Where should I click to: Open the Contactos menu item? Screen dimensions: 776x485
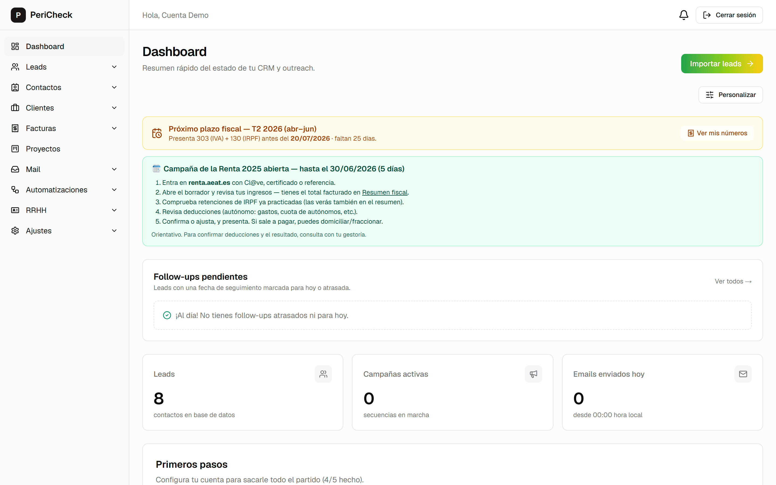coord(64,88)
